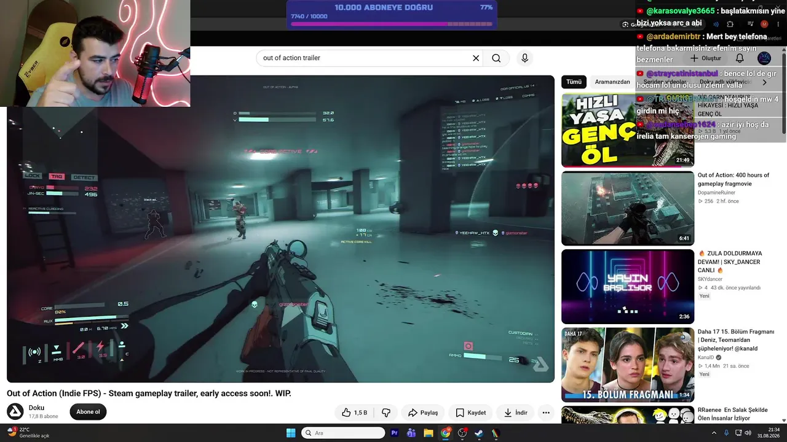Click the taskbar microphone tray icon
This screenshot has height=442, width=787.
click(726, 433)
